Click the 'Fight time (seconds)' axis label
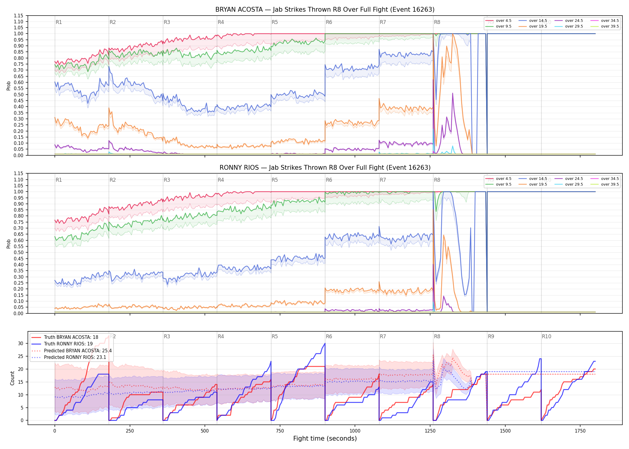The width and height of the screenshot is (629, 449). tap(325, 439)
